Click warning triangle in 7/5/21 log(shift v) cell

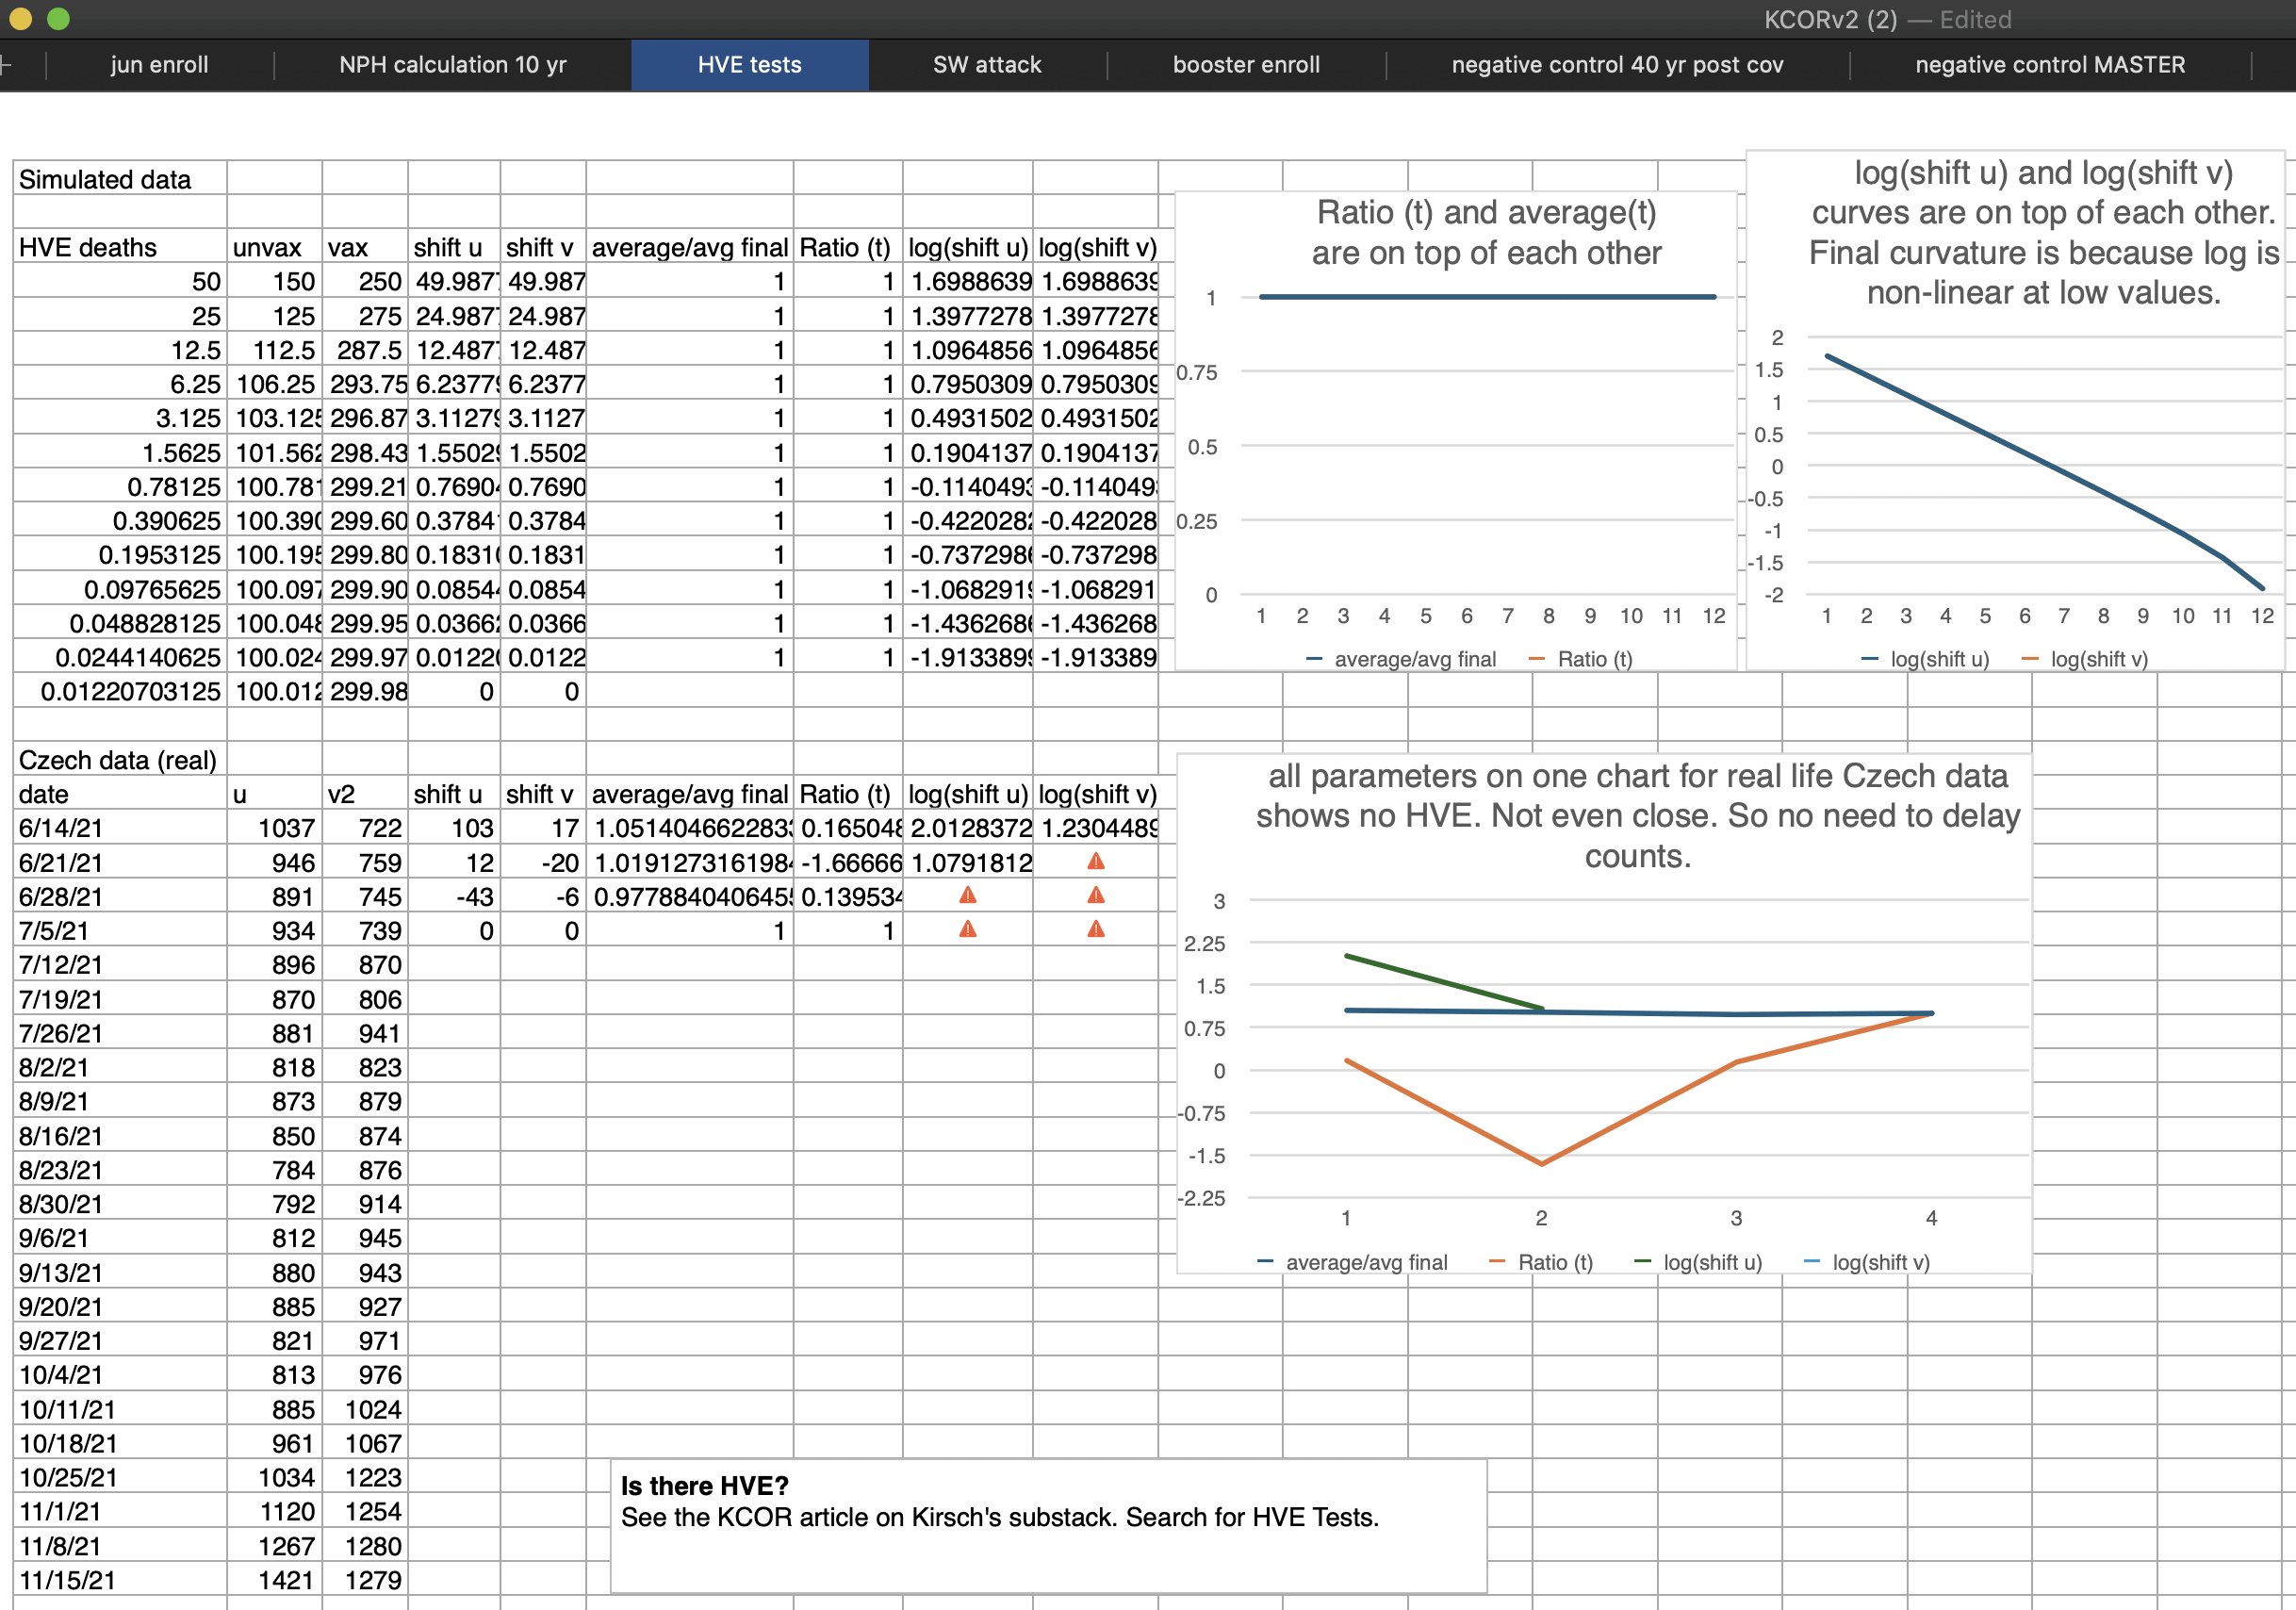[x=1096, y=929]
